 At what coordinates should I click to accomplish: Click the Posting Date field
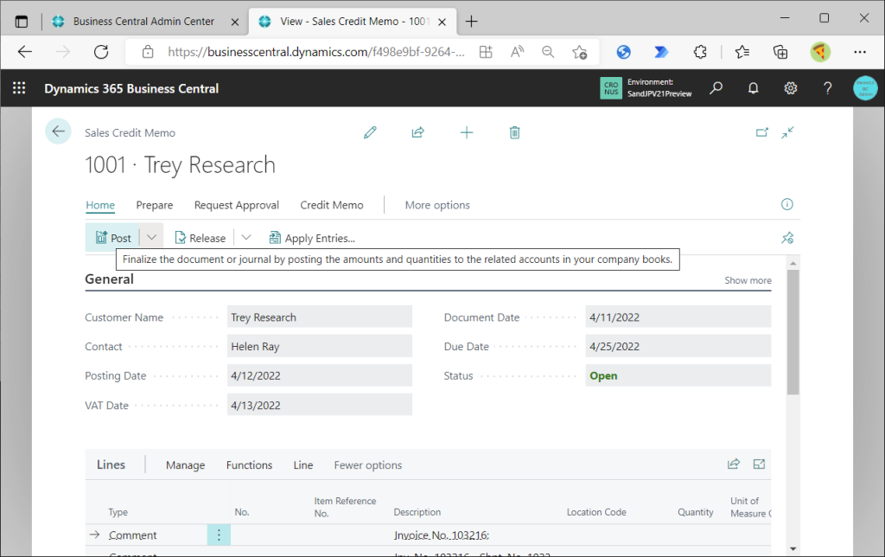[x=320, y=375]
